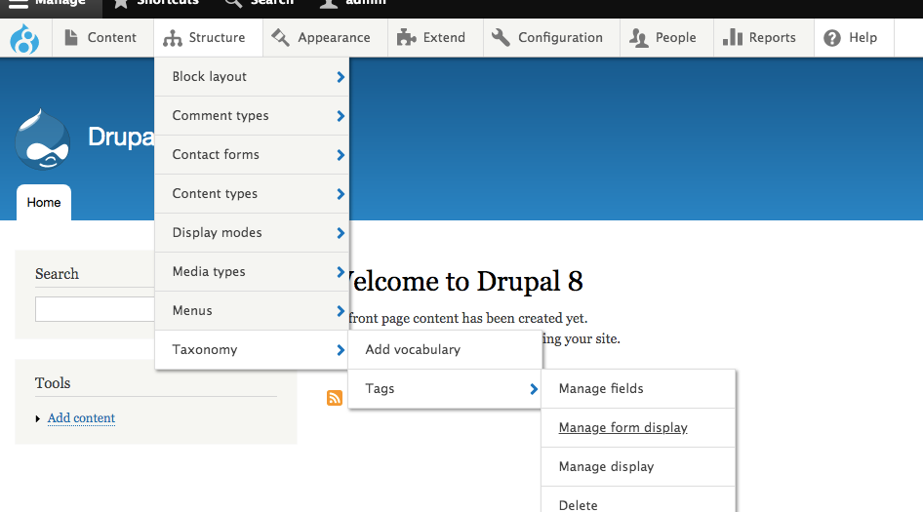The height and width of the screenshot is (512, 923).
Task: Switch to the Home tab
Action: (x=44, y=203)
